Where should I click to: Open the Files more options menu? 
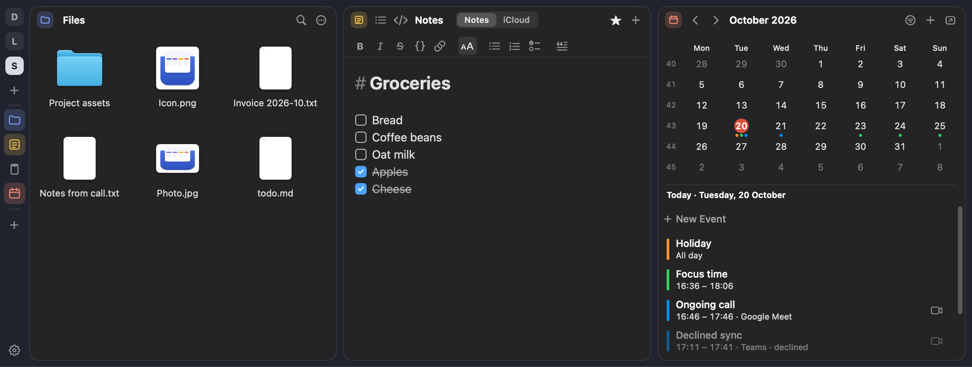click(321, 20)
